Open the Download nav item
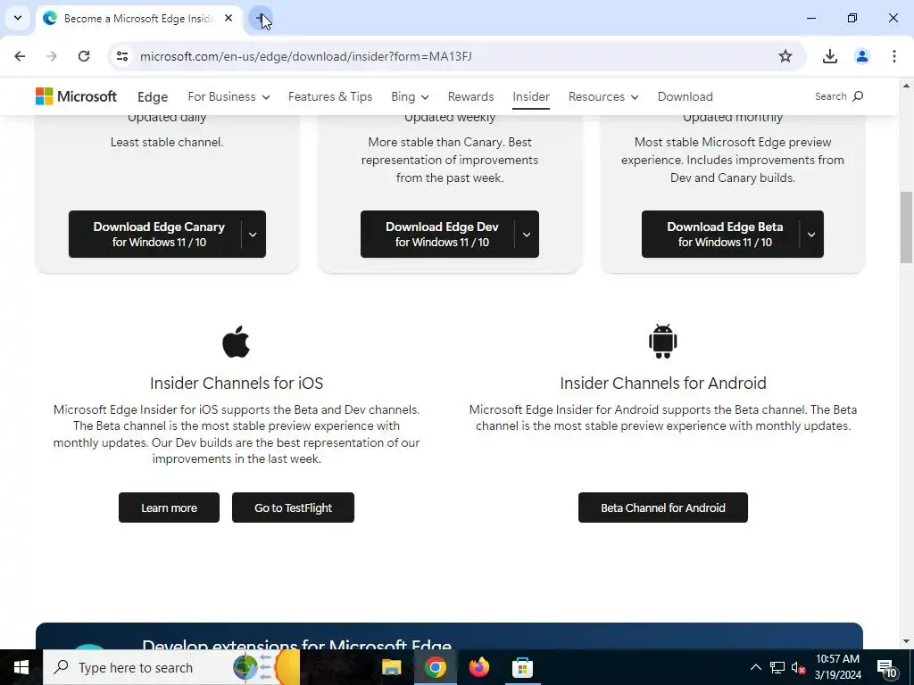Image resolution: width=914 pixels, height=685 pixels. [685, 96]
